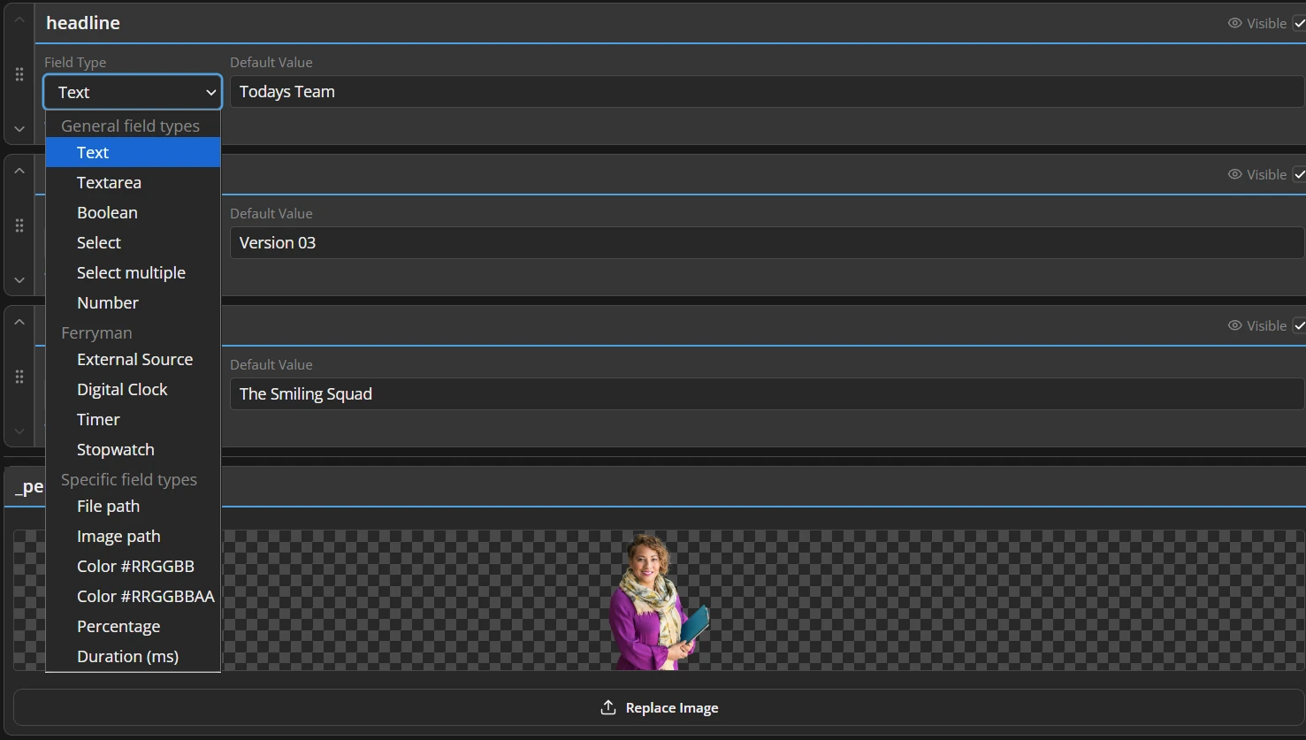The width and height of the screenshot is (1306, 740).
Task: Choose Image path field type
Action: 133,536
